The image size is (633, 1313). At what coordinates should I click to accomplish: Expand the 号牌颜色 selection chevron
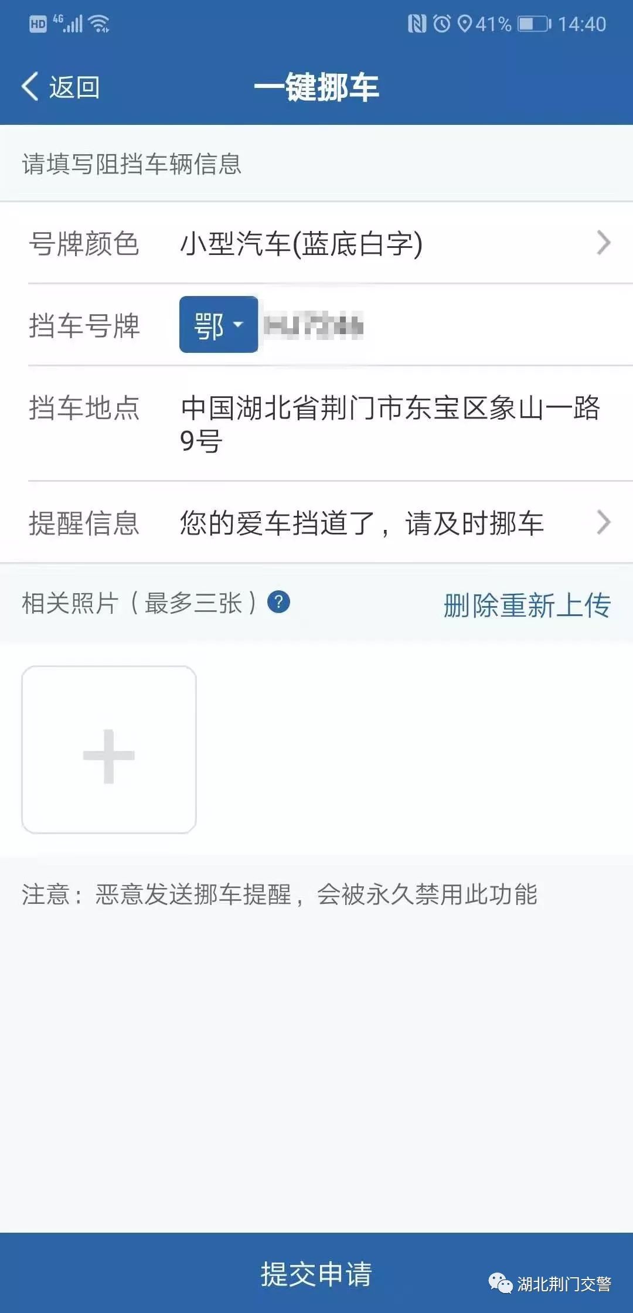(604, 243)
